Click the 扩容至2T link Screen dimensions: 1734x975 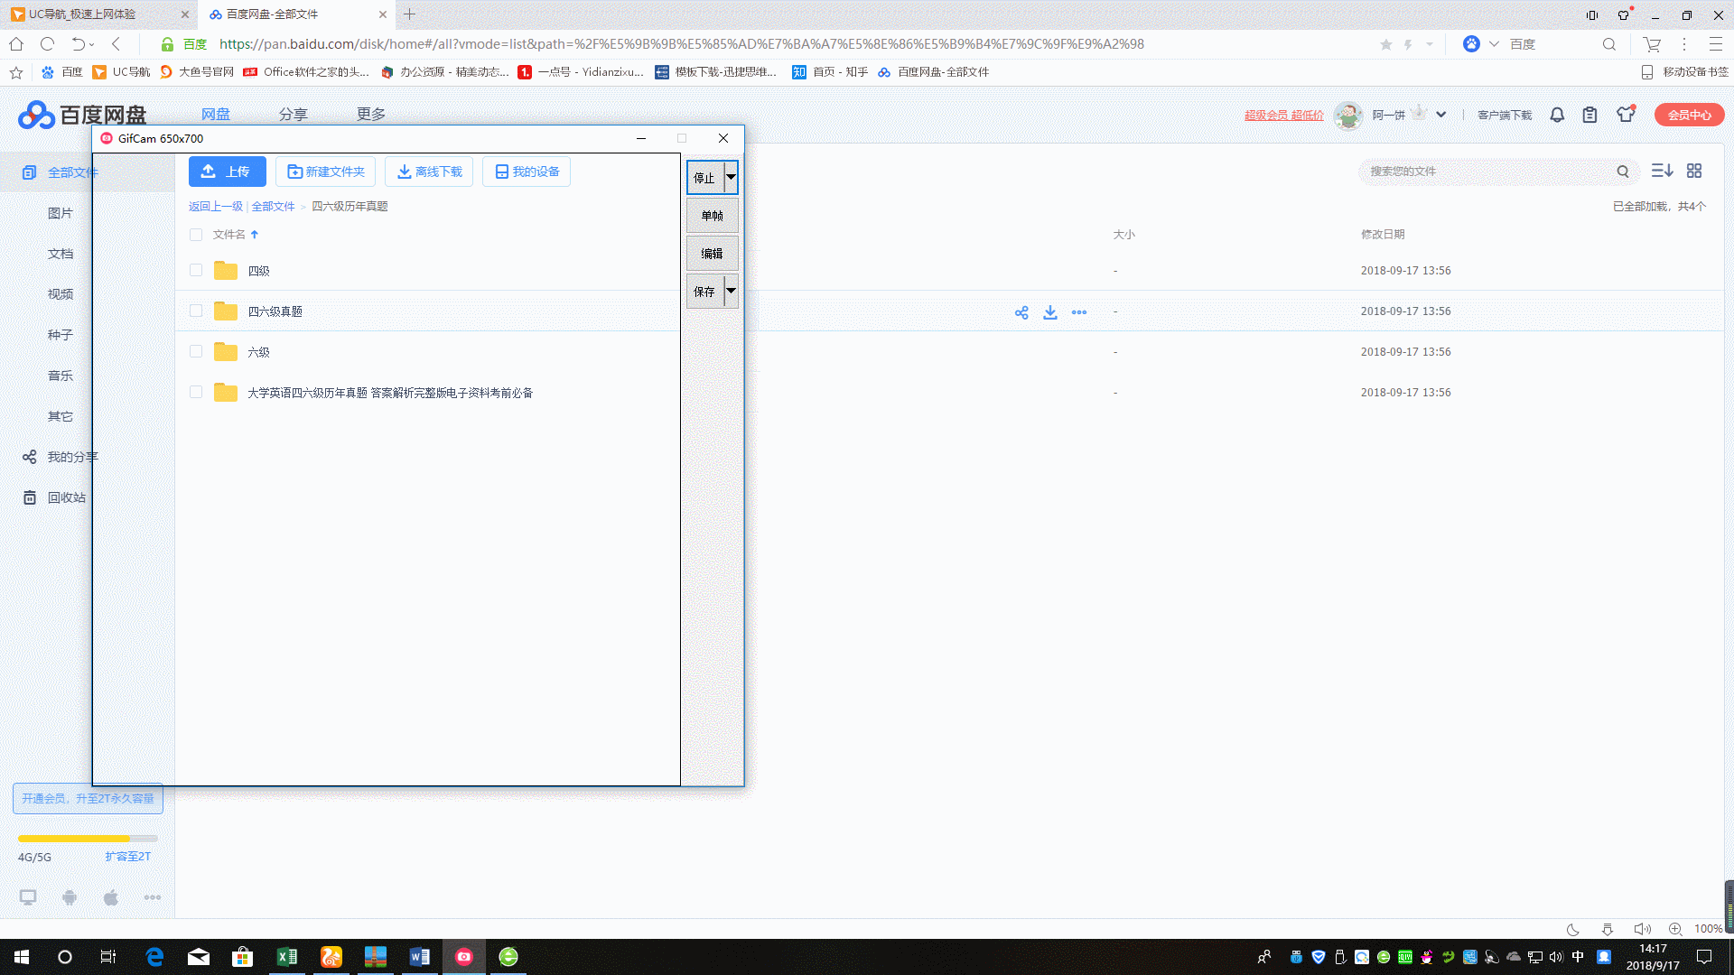coord(127,856)
